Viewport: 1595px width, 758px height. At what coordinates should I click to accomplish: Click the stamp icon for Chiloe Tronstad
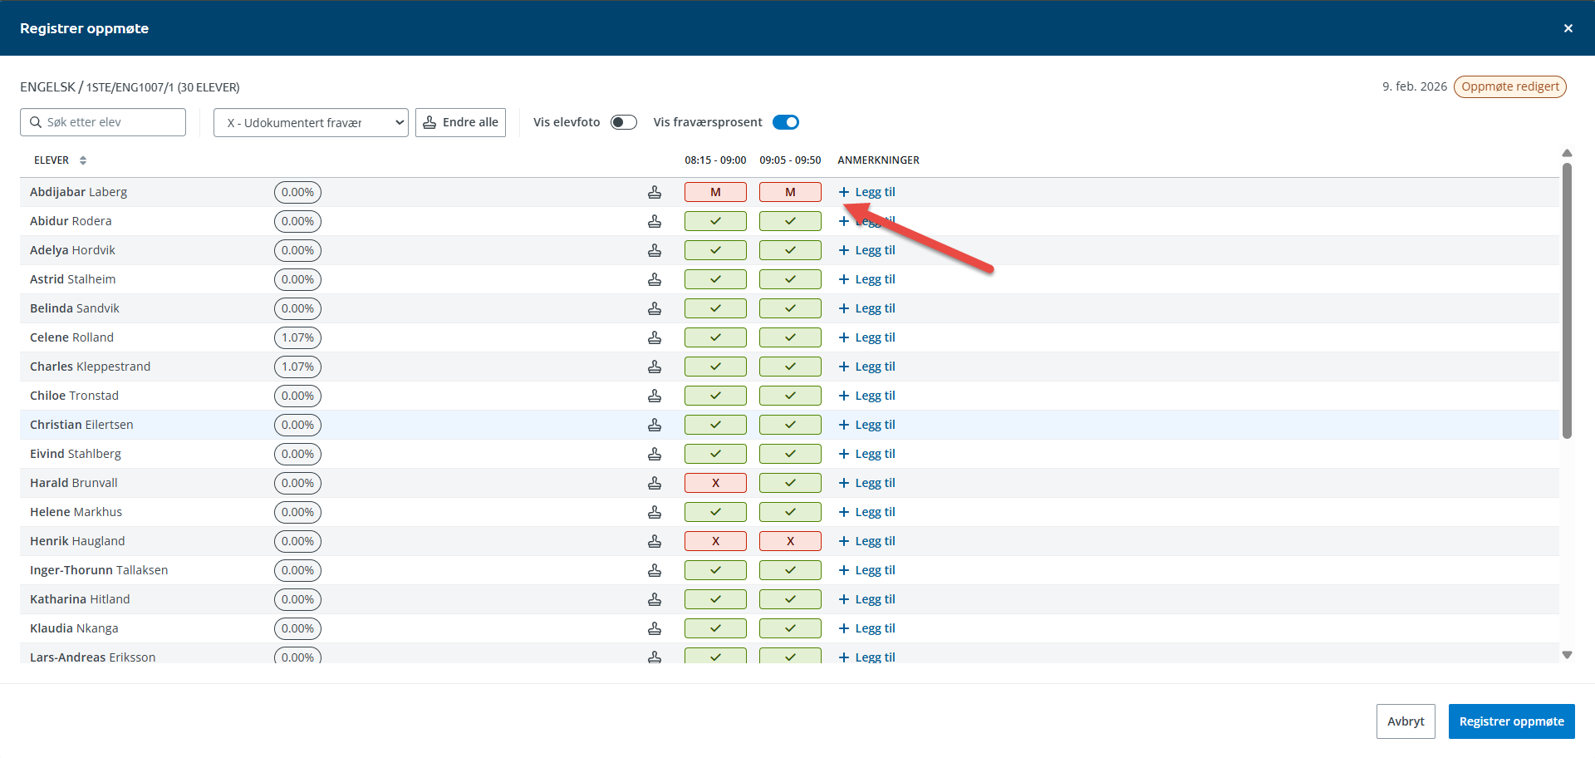click(x=655, y=396)
